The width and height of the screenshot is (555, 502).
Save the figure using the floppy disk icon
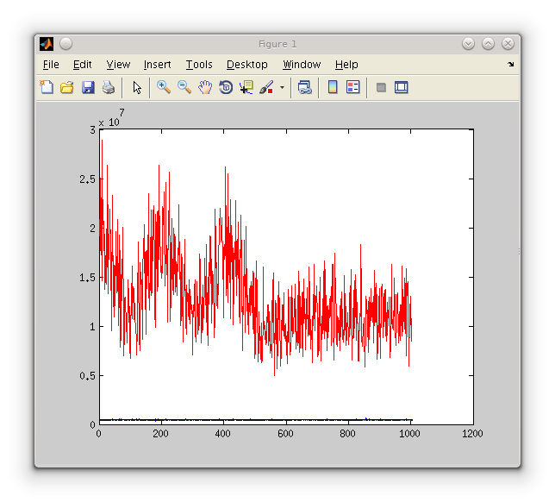click(87, 87)
